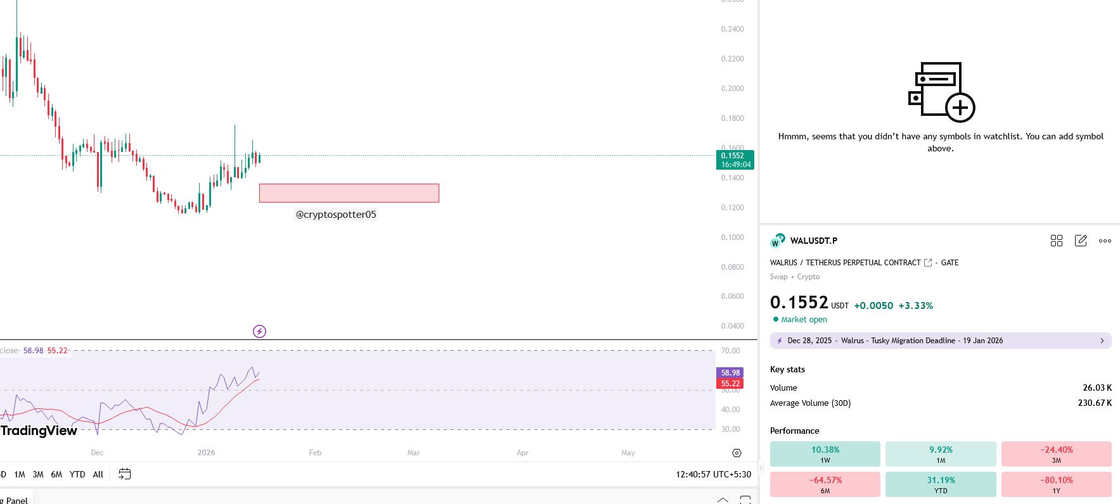
Task: Click the 6M -64.57% performance tile
Action: point(825,484)
